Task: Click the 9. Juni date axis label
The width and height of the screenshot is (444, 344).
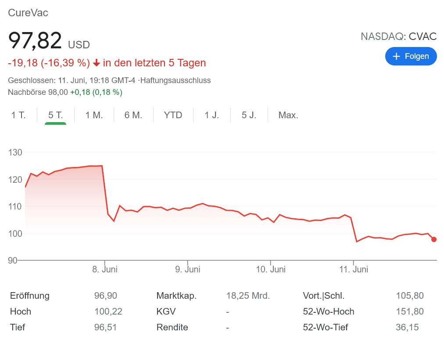Action: click(188, 269)
